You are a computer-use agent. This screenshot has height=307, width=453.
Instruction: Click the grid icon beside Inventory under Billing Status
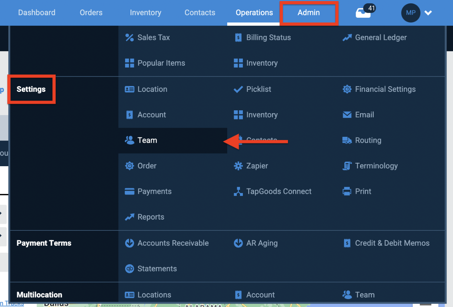[x=238, y=63]
